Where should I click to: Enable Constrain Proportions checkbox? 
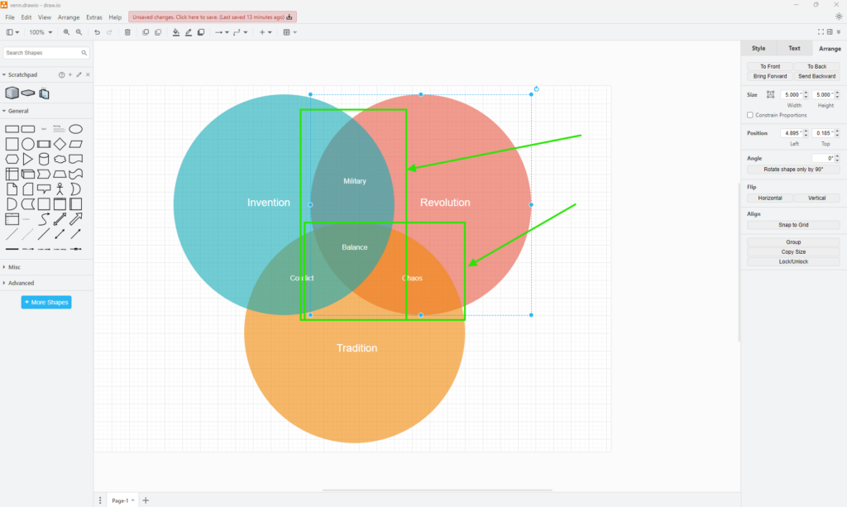tap(749, 115)
